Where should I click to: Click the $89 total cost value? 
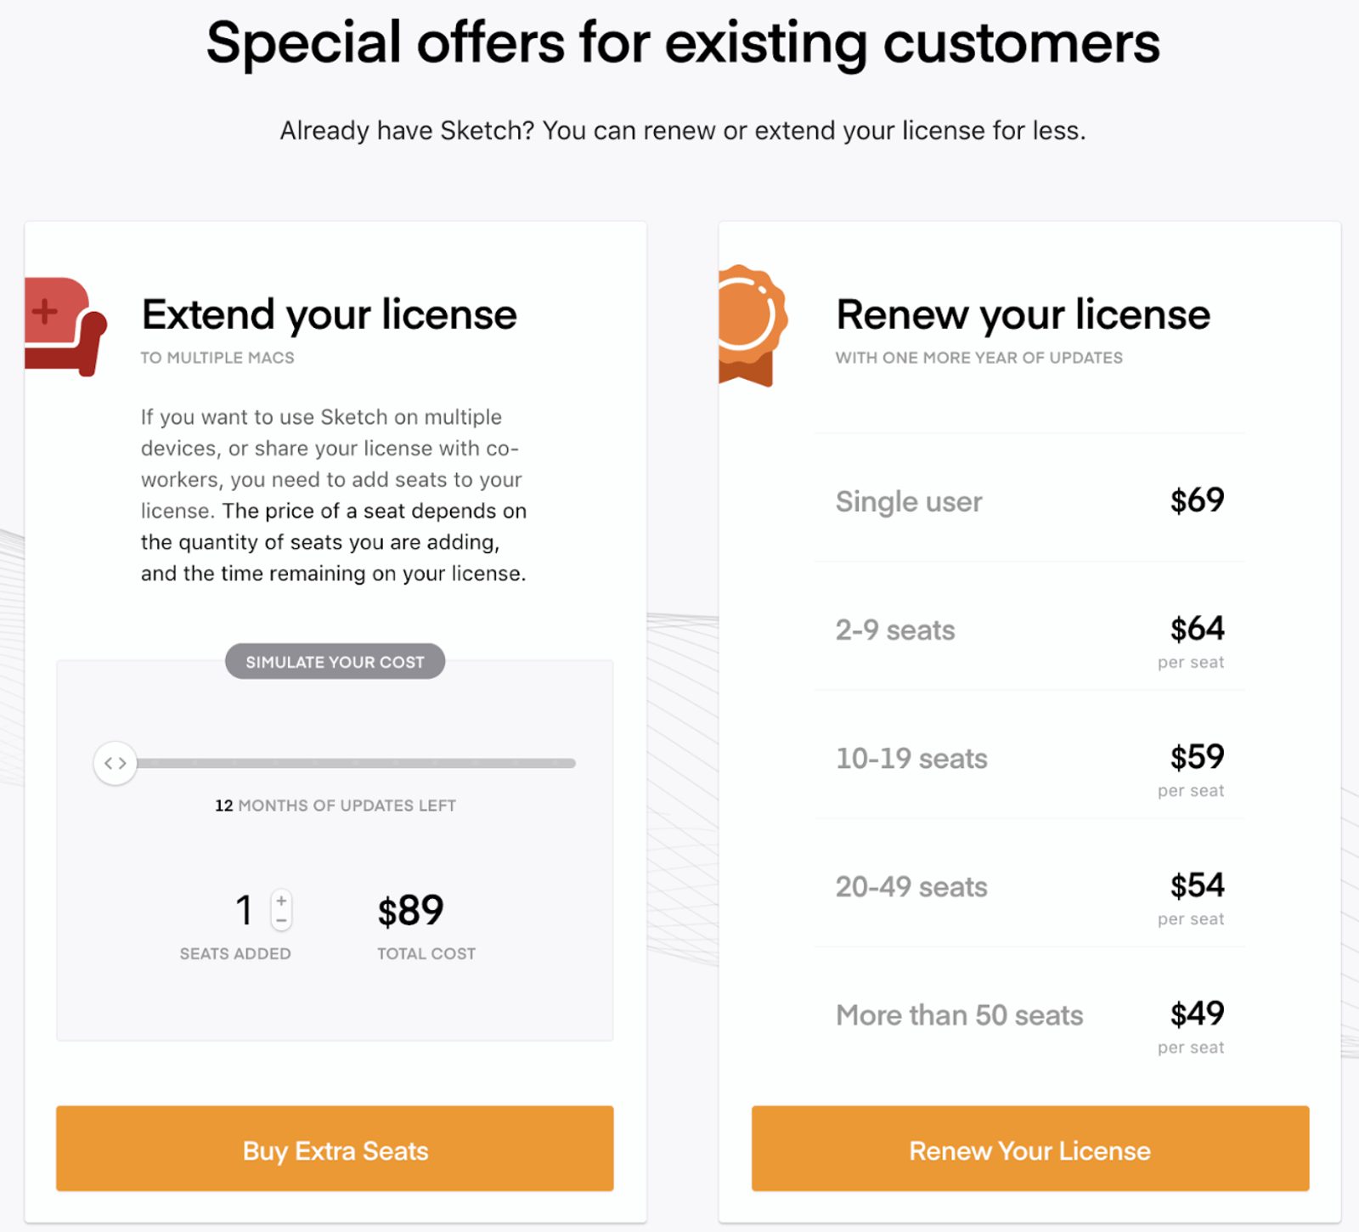point(409,910)
